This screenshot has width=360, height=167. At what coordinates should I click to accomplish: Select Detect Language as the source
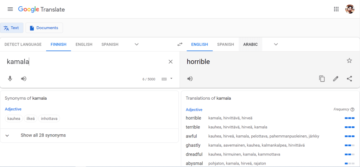[x=23, y=45]
